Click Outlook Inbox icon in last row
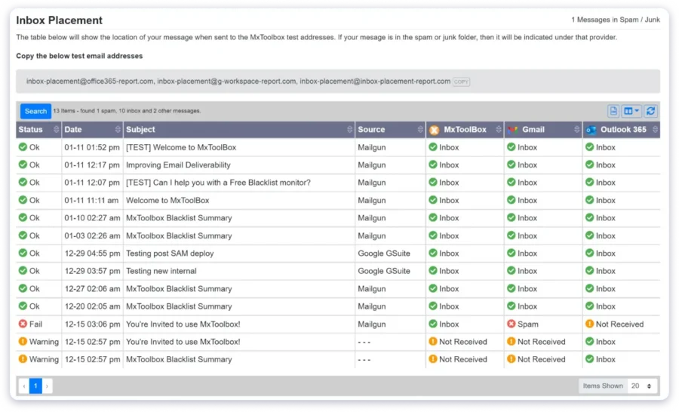Image resolution: width=679 pixels, height=412 pixels. point(589,359)
